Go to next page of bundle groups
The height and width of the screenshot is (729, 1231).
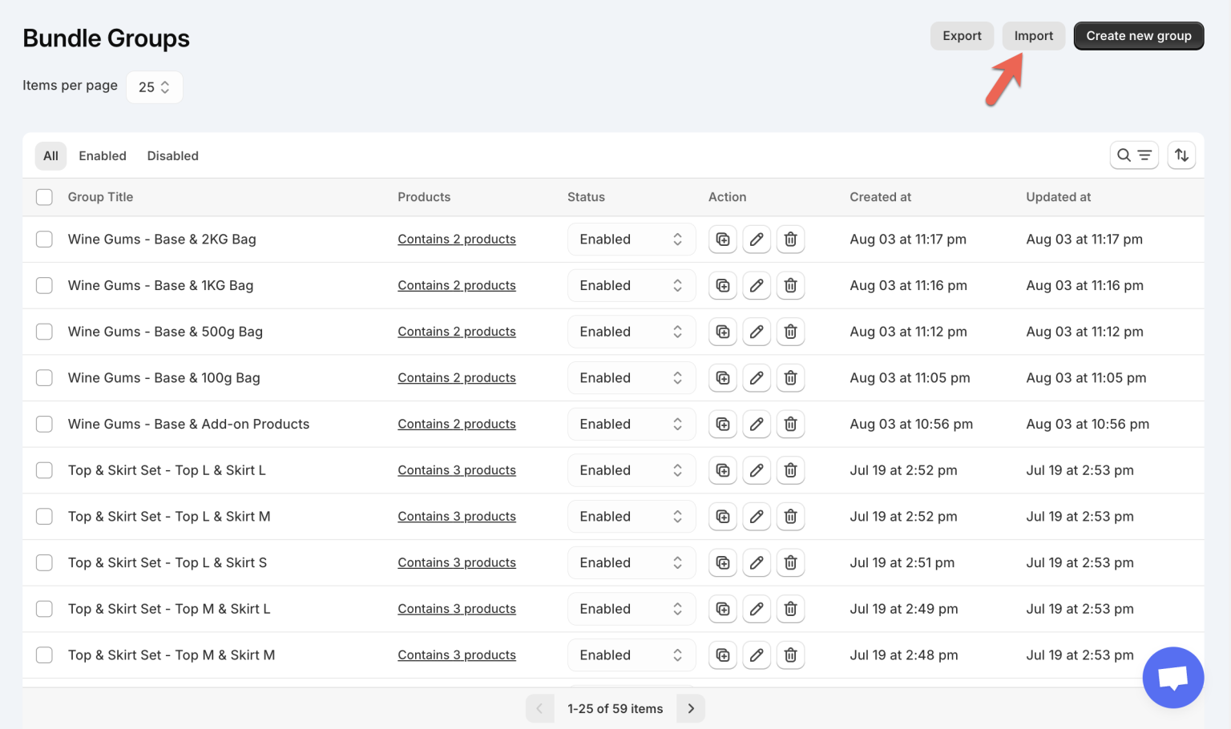coord(690,708)
